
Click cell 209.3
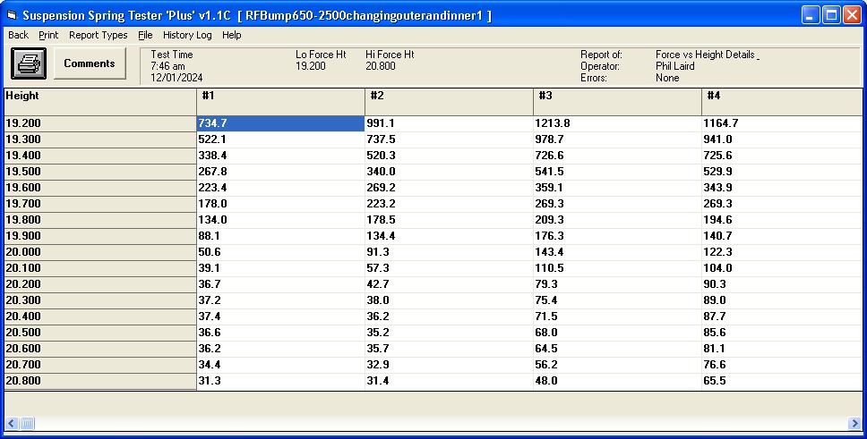click(x=617, y=220)
